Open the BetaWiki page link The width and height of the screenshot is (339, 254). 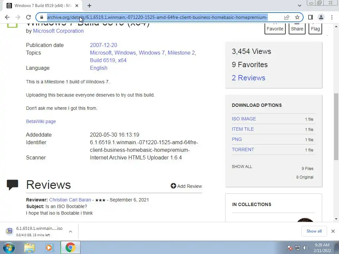coord(41,121)
